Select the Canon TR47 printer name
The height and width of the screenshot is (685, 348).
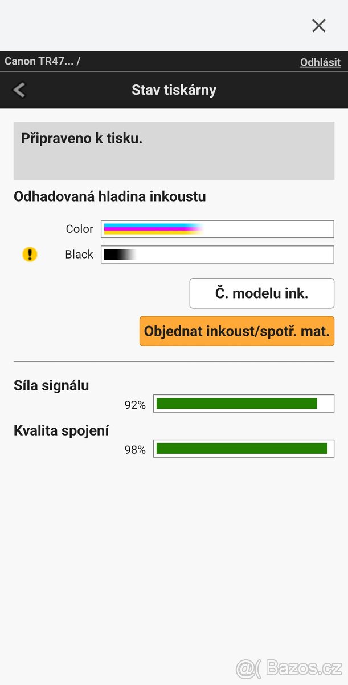(39, 62)
